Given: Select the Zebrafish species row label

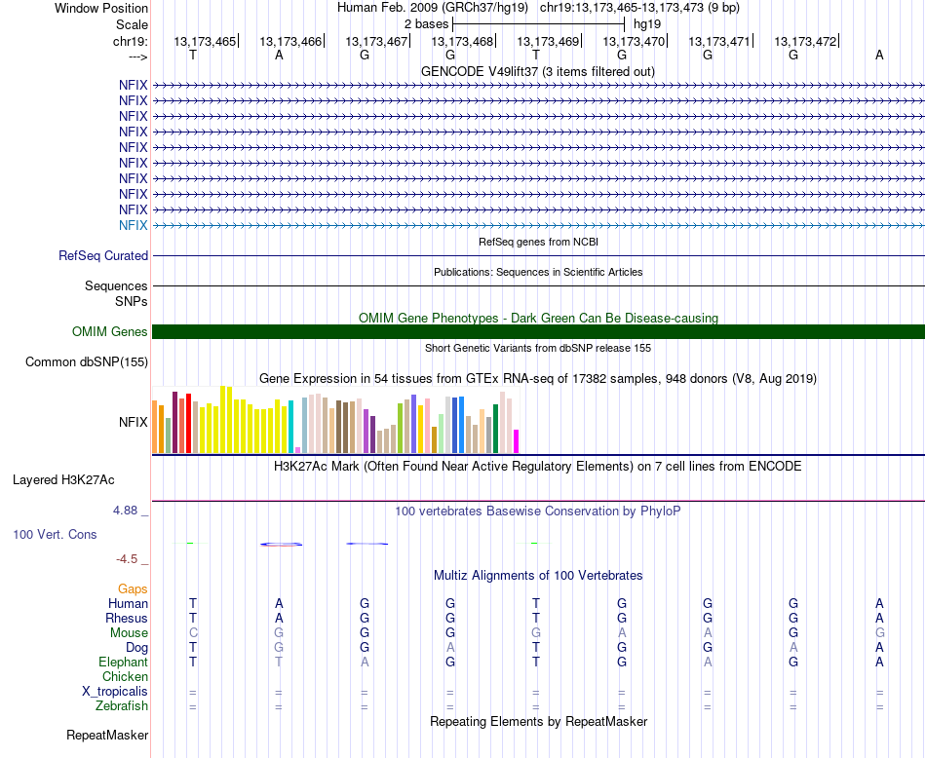Looking at the screenshot, I should coord(122,706).
